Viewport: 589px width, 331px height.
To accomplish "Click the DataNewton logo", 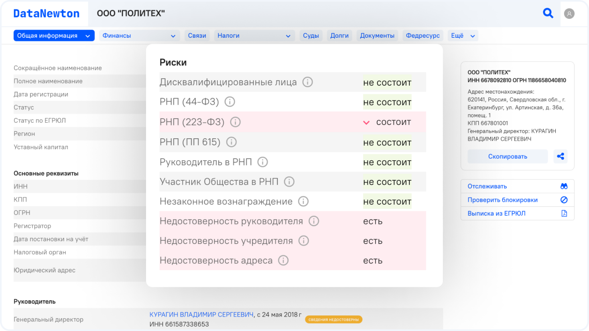I will click(47, 14).
